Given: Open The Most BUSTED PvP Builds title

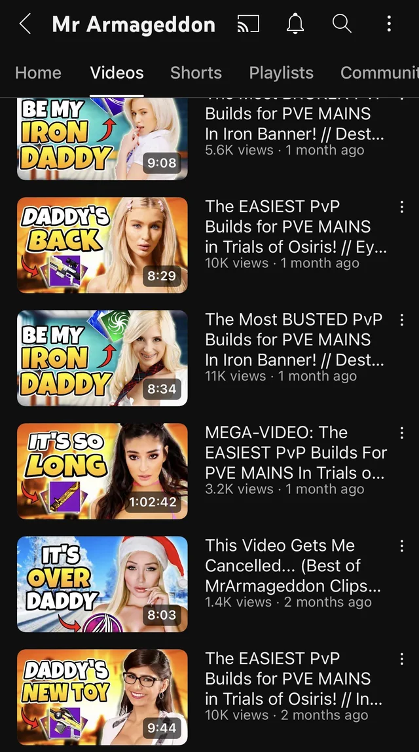Looking at the screenshot, I should pyautogui.click(x=294, y=339).
